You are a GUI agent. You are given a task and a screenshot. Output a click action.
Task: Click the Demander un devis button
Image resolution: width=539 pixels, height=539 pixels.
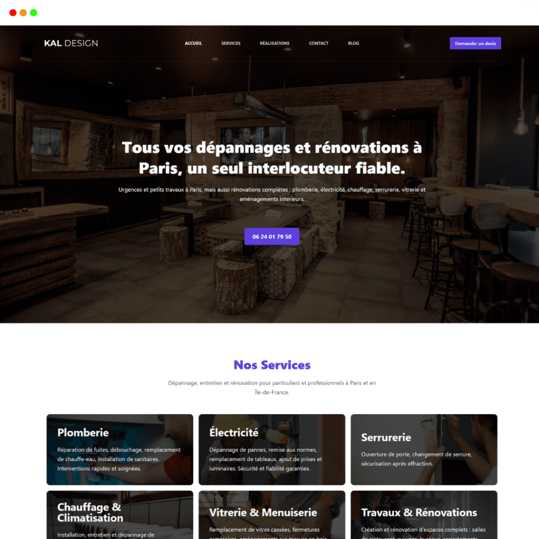coord(475,43)
